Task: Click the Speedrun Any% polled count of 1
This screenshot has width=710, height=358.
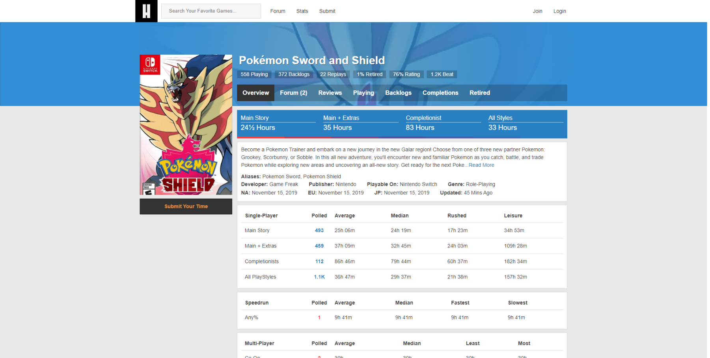Action: [319, 317]
